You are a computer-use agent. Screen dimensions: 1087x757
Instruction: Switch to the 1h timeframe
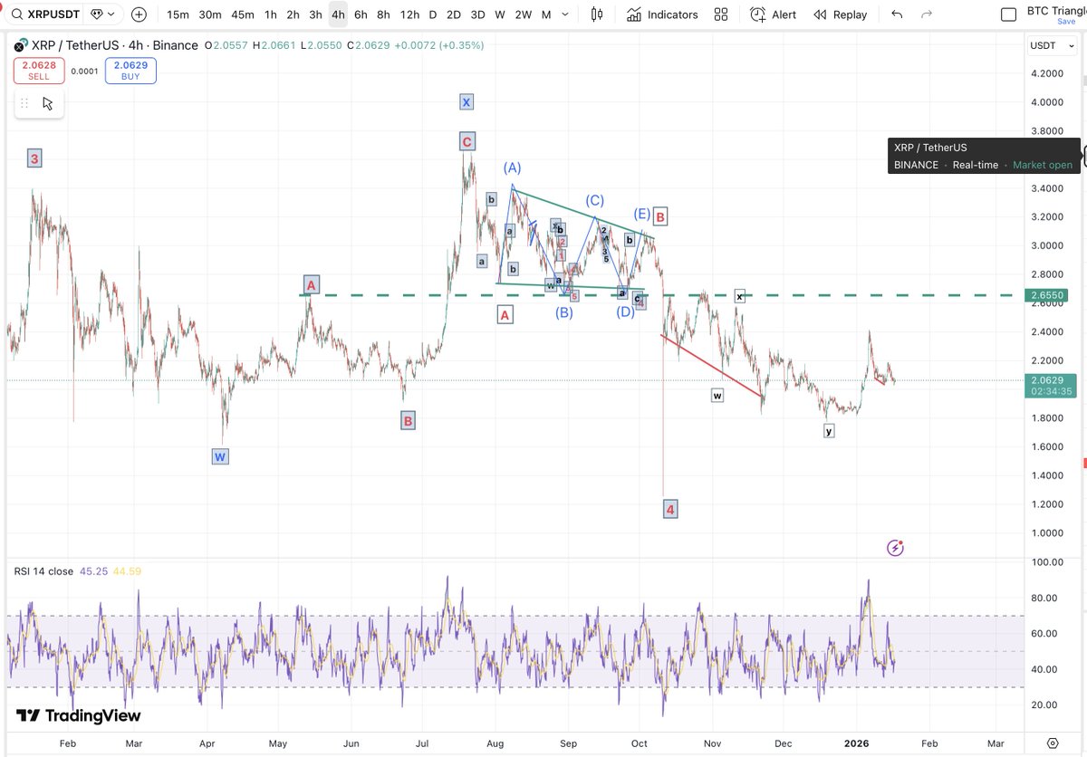(270, 14)
